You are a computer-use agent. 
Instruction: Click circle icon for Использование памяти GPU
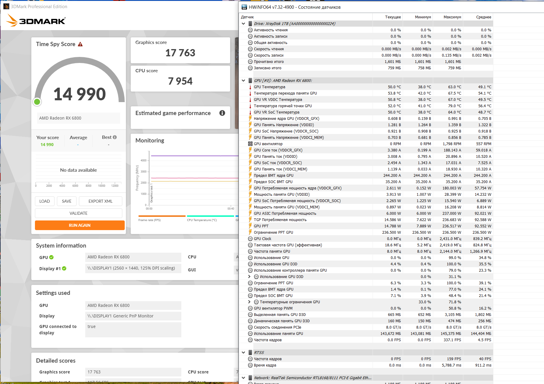click(x=250, y=333)
